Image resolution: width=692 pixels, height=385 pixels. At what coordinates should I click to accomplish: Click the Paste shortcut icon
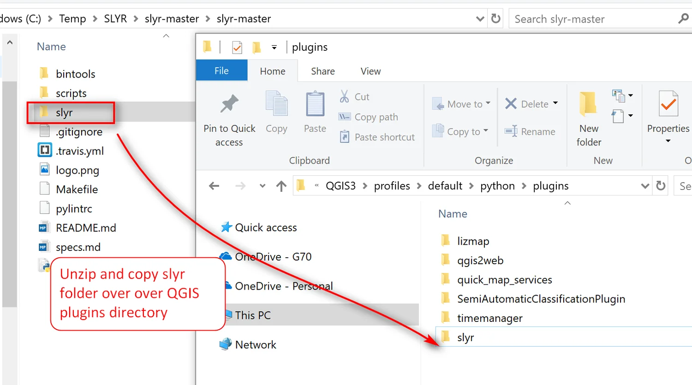click(344, 137)
